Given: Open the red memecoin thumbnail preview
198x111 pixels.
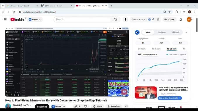Looking at the screenshot, I should [x=146, y=92].
